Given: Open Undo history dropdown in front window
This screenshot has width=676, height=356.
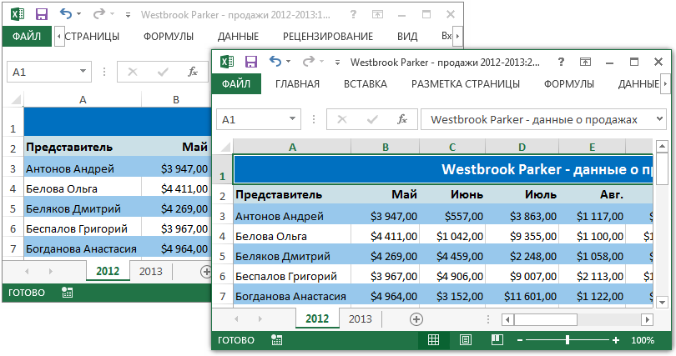Looking at the screenshot, I should click(288, 62).
